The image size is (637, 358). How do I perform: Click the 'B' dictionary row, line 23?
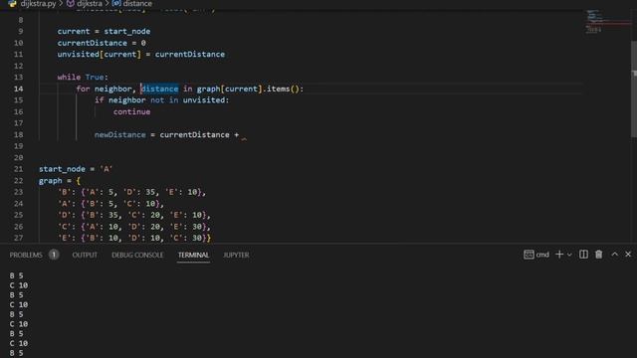pos(132,192)
